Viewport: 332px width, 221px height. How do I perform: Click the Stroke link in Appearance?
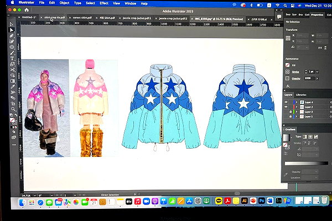295,72
